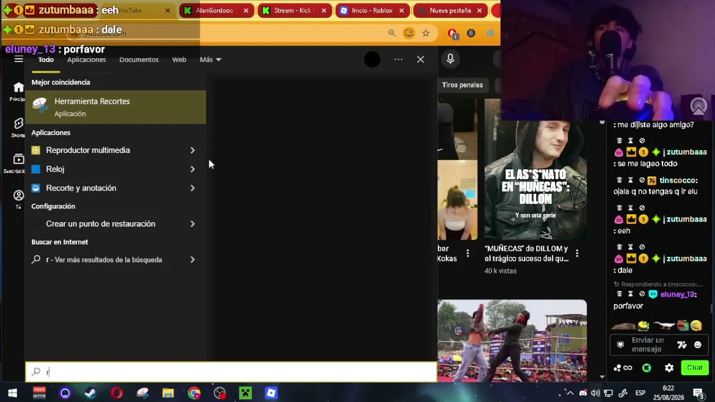Open search panel three-dot options
The width and height of the screenshot is (715, 402).
398,59
